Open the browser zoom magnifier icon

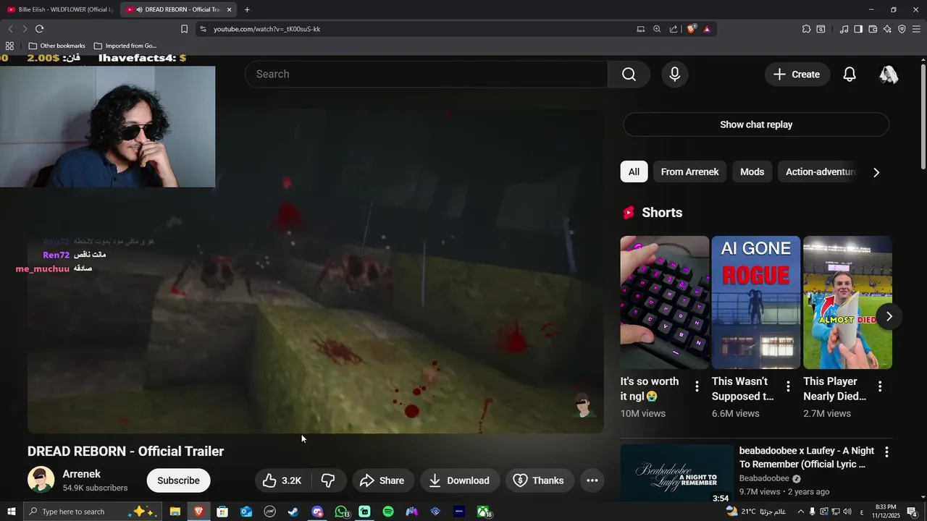pyautogui.click(x=657, y=29)
